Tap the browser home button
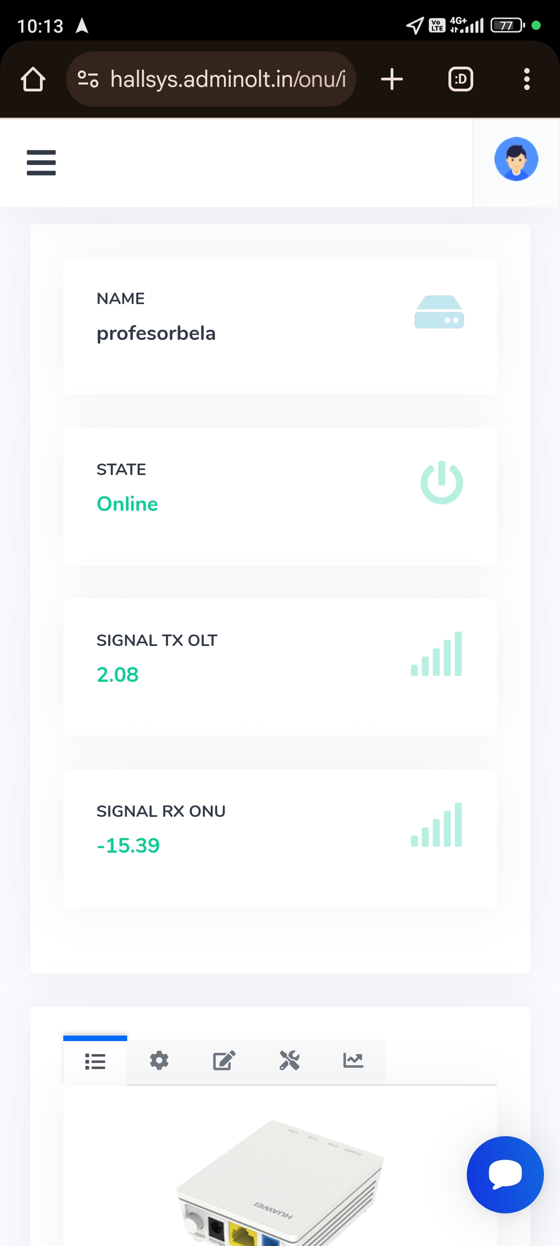The height and width of the screenshot is (1246, 560). [x=33, y=79]
